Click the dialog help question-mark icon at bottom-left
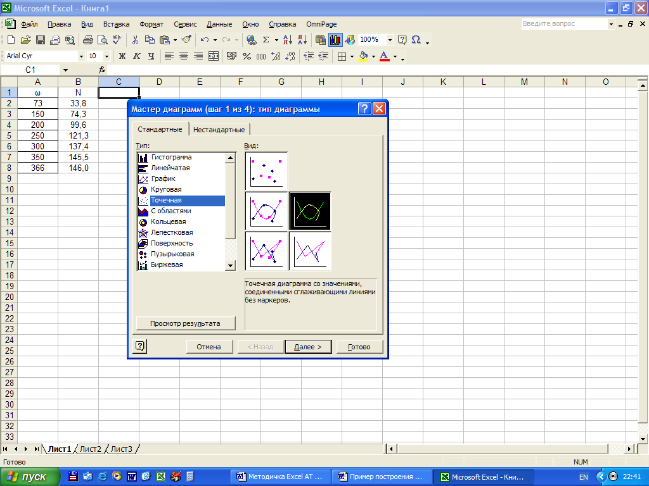 [x=140, y=346]
